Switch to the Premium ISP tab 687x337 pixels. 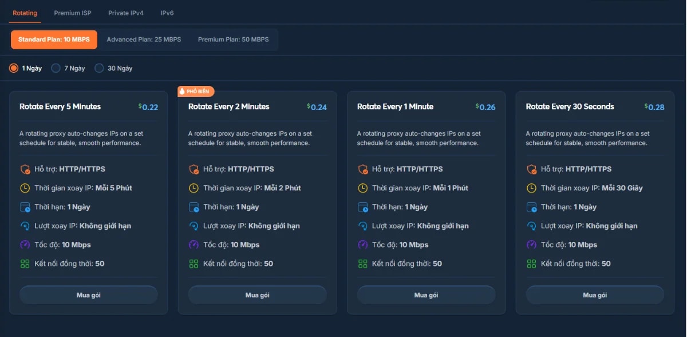(x=72, y=12)
